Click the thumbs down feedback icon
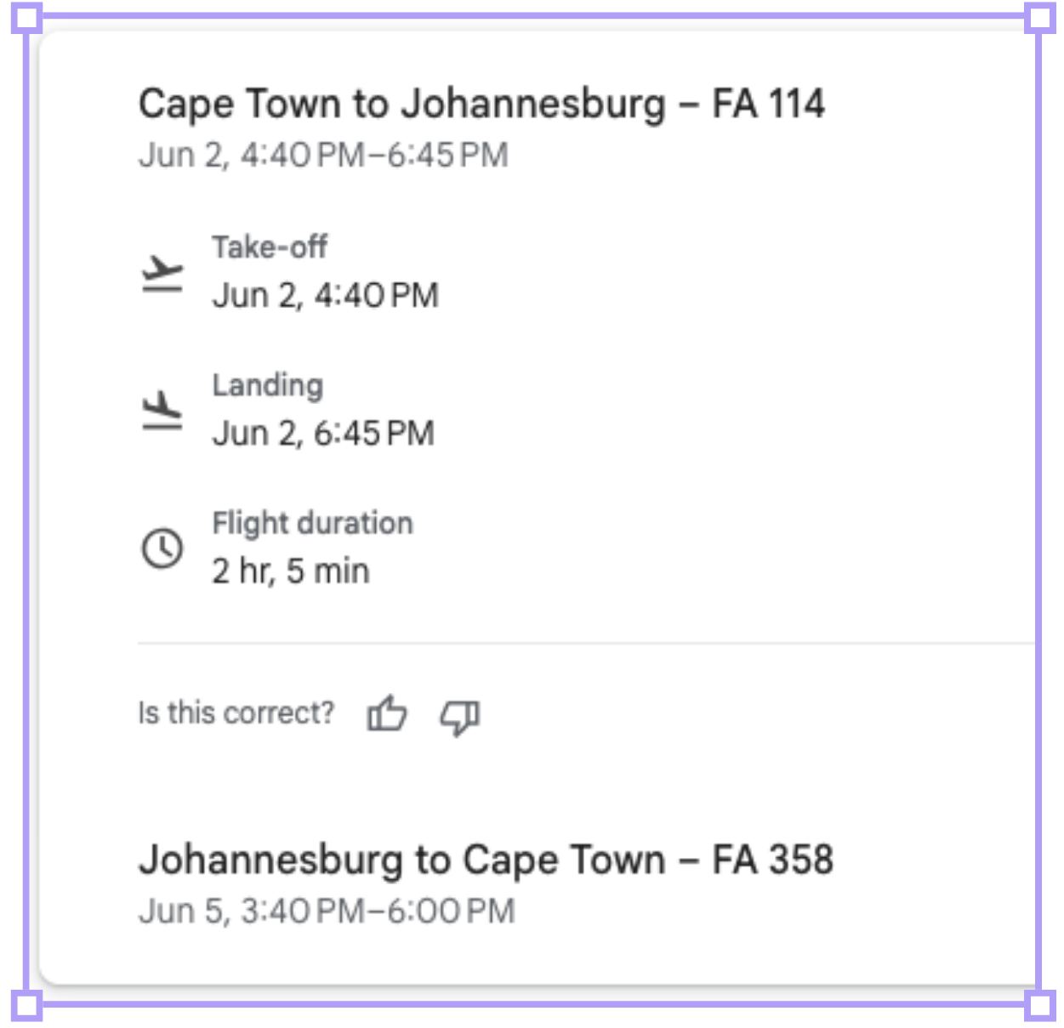This screenshot has height=1028, width=1064. click(x=460, y=717)
